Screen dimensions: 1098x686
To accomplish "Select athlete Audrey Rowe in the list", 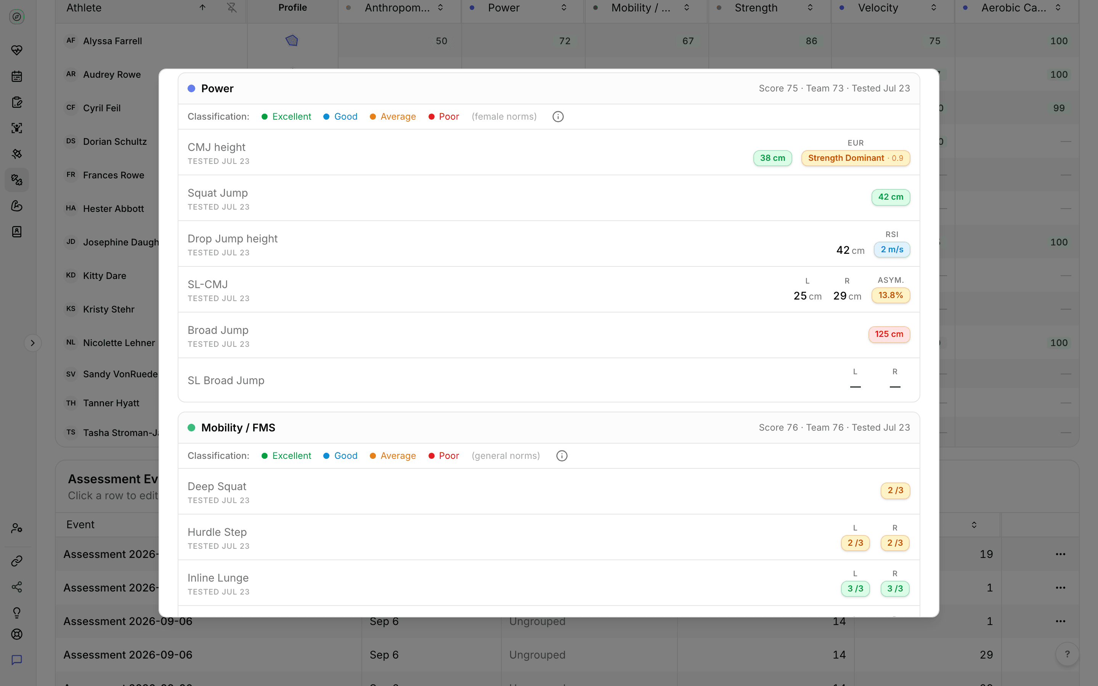I will pos(112,74).
